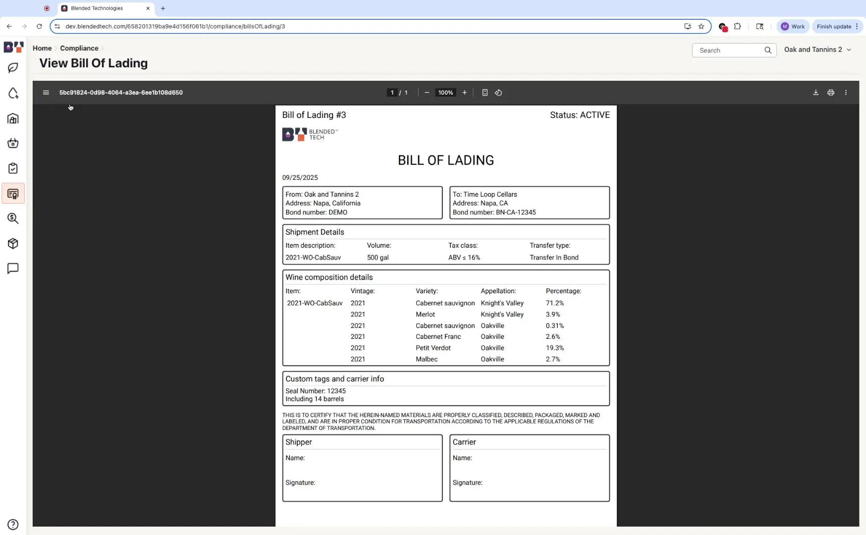Click the browser address bar URL
Image resolution: width=866 pixels, height=535 pixels.
pyautogui.click(x=175, y=26)
